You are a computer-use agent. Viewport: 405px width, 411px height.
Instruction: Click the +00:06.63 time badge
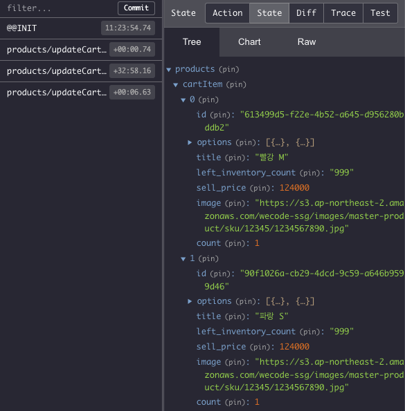coord(132,93)
